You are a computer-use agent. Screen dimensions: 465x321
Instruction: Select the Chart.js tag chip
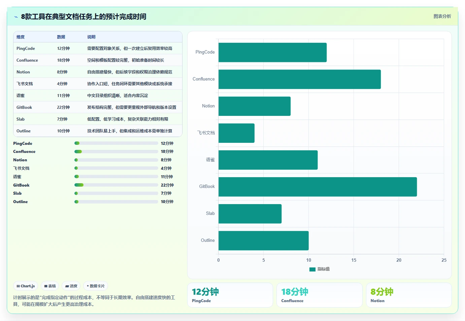tap(26, 286)
